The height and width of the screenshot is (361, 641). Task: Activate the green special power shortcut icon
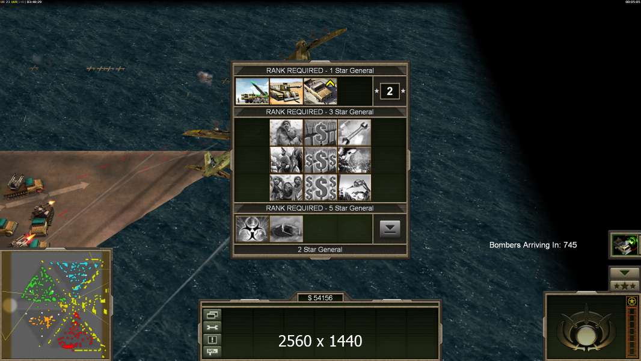click(x=625, y=244)
